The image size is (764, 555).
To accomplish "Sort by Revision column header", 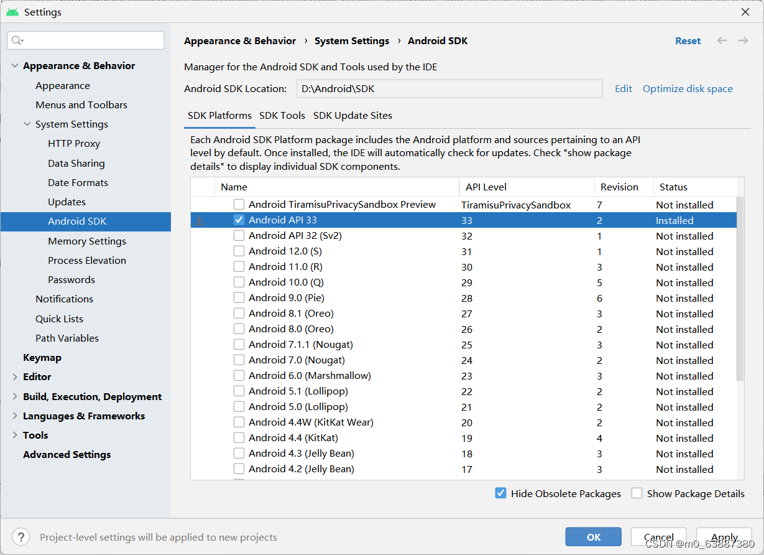I will pos(624,187).
